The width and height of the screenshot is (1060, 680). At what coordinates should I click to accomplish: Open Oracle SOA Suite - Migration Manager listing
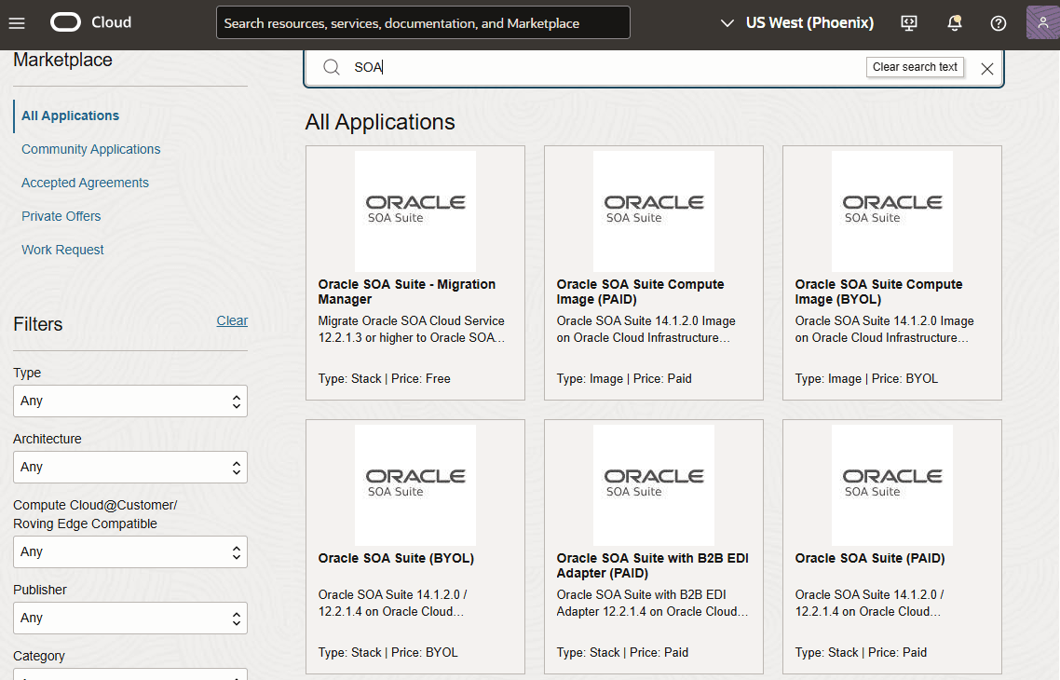[415, 273]
